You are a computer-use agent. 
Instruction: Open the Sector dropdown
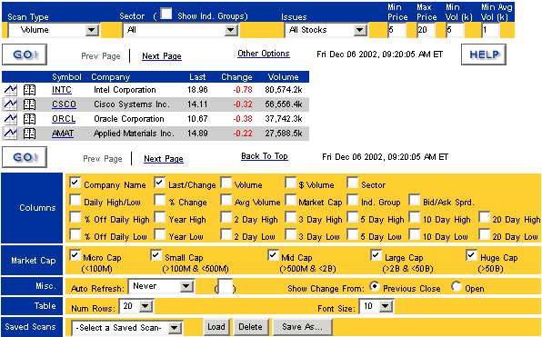(181, 30)
